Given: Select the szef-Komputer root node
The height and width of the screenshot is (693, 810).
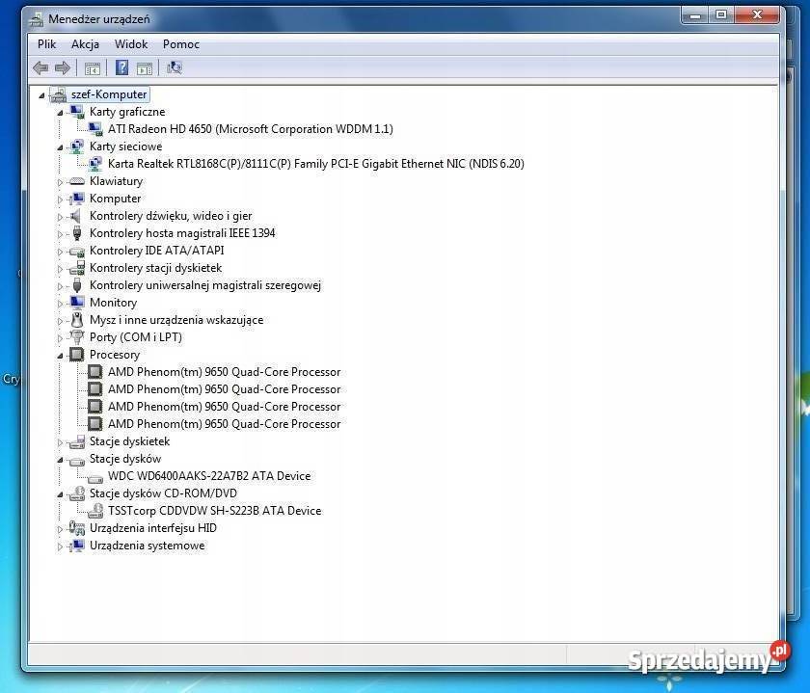Looking at the screenshot, I should [109, 94].
